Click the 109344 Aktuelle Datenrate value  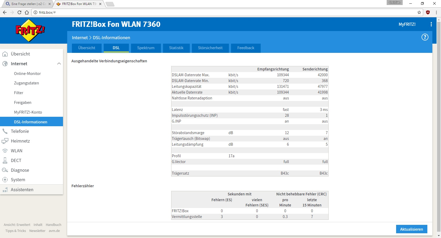(x=283, y=92)
